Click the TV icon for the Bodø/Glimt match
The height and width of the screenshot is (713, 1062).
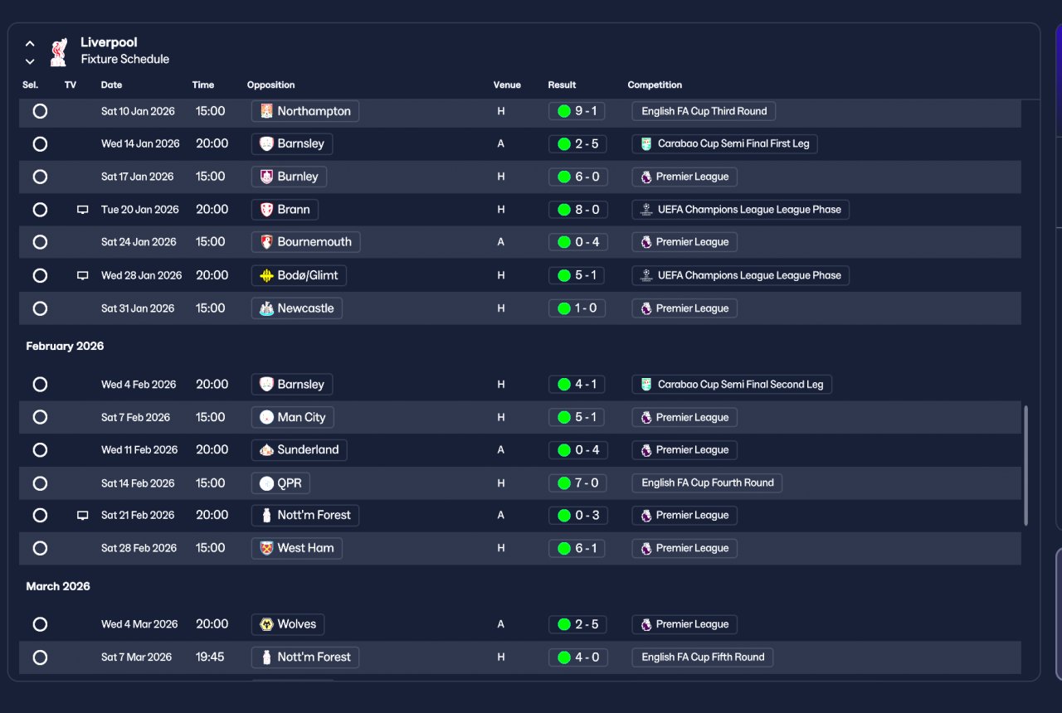(82, 275)
